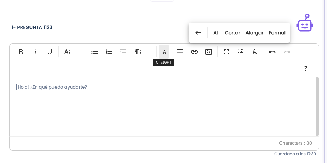Clear text formatting
327x163 pixels.
click(255, 52)
